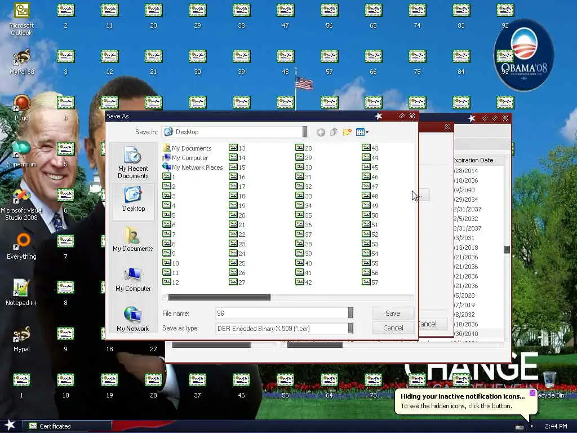The width and height of the screenshot is (577, 433).
Task: Select My Network in the places bar
Action: click(x=133, y=319)
